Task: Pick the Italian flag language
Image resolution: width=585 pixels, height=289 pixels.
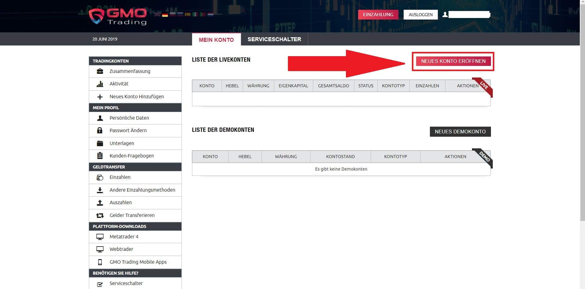Action: (x=195, y=14)
